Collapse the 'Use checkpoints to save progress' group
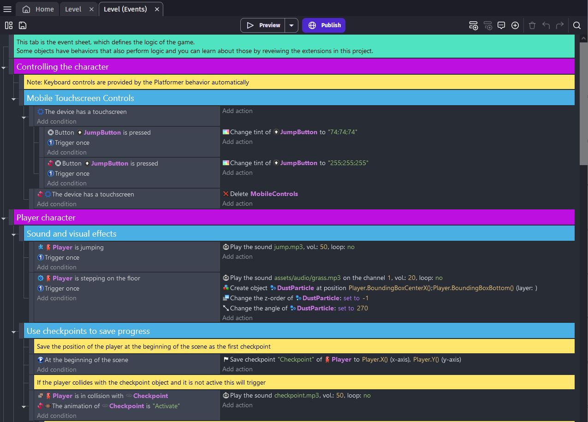This screenshot has width=588, height=422. 14,332
